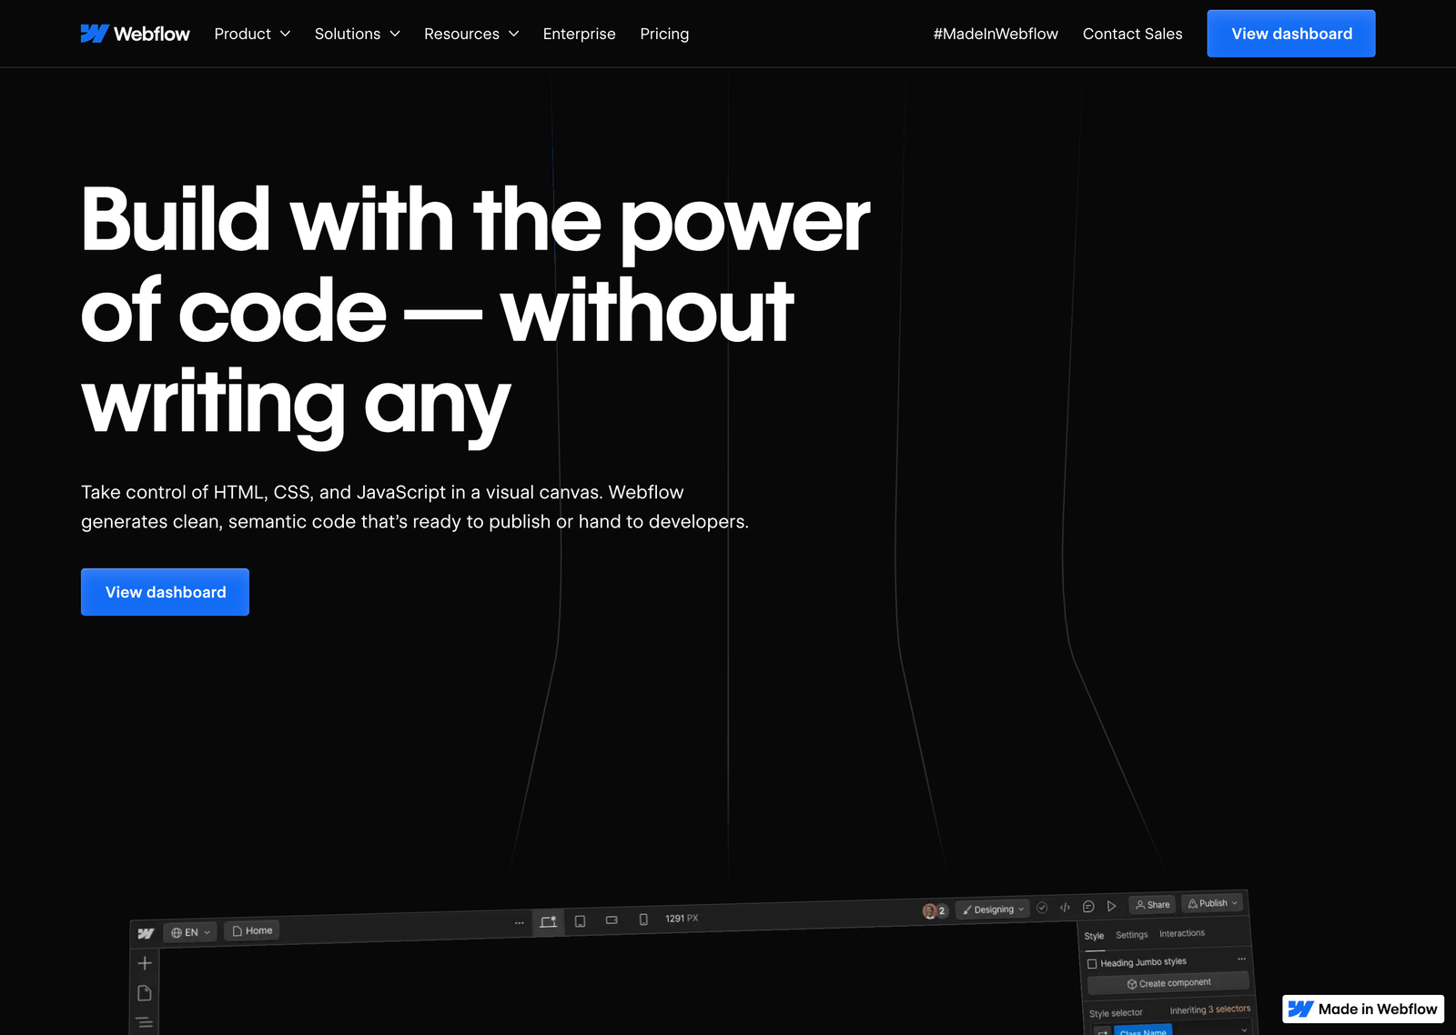Switch to the Interactions tab
The width and height of the screenshot is (1456, 1035).
[x=1182, y=933]
